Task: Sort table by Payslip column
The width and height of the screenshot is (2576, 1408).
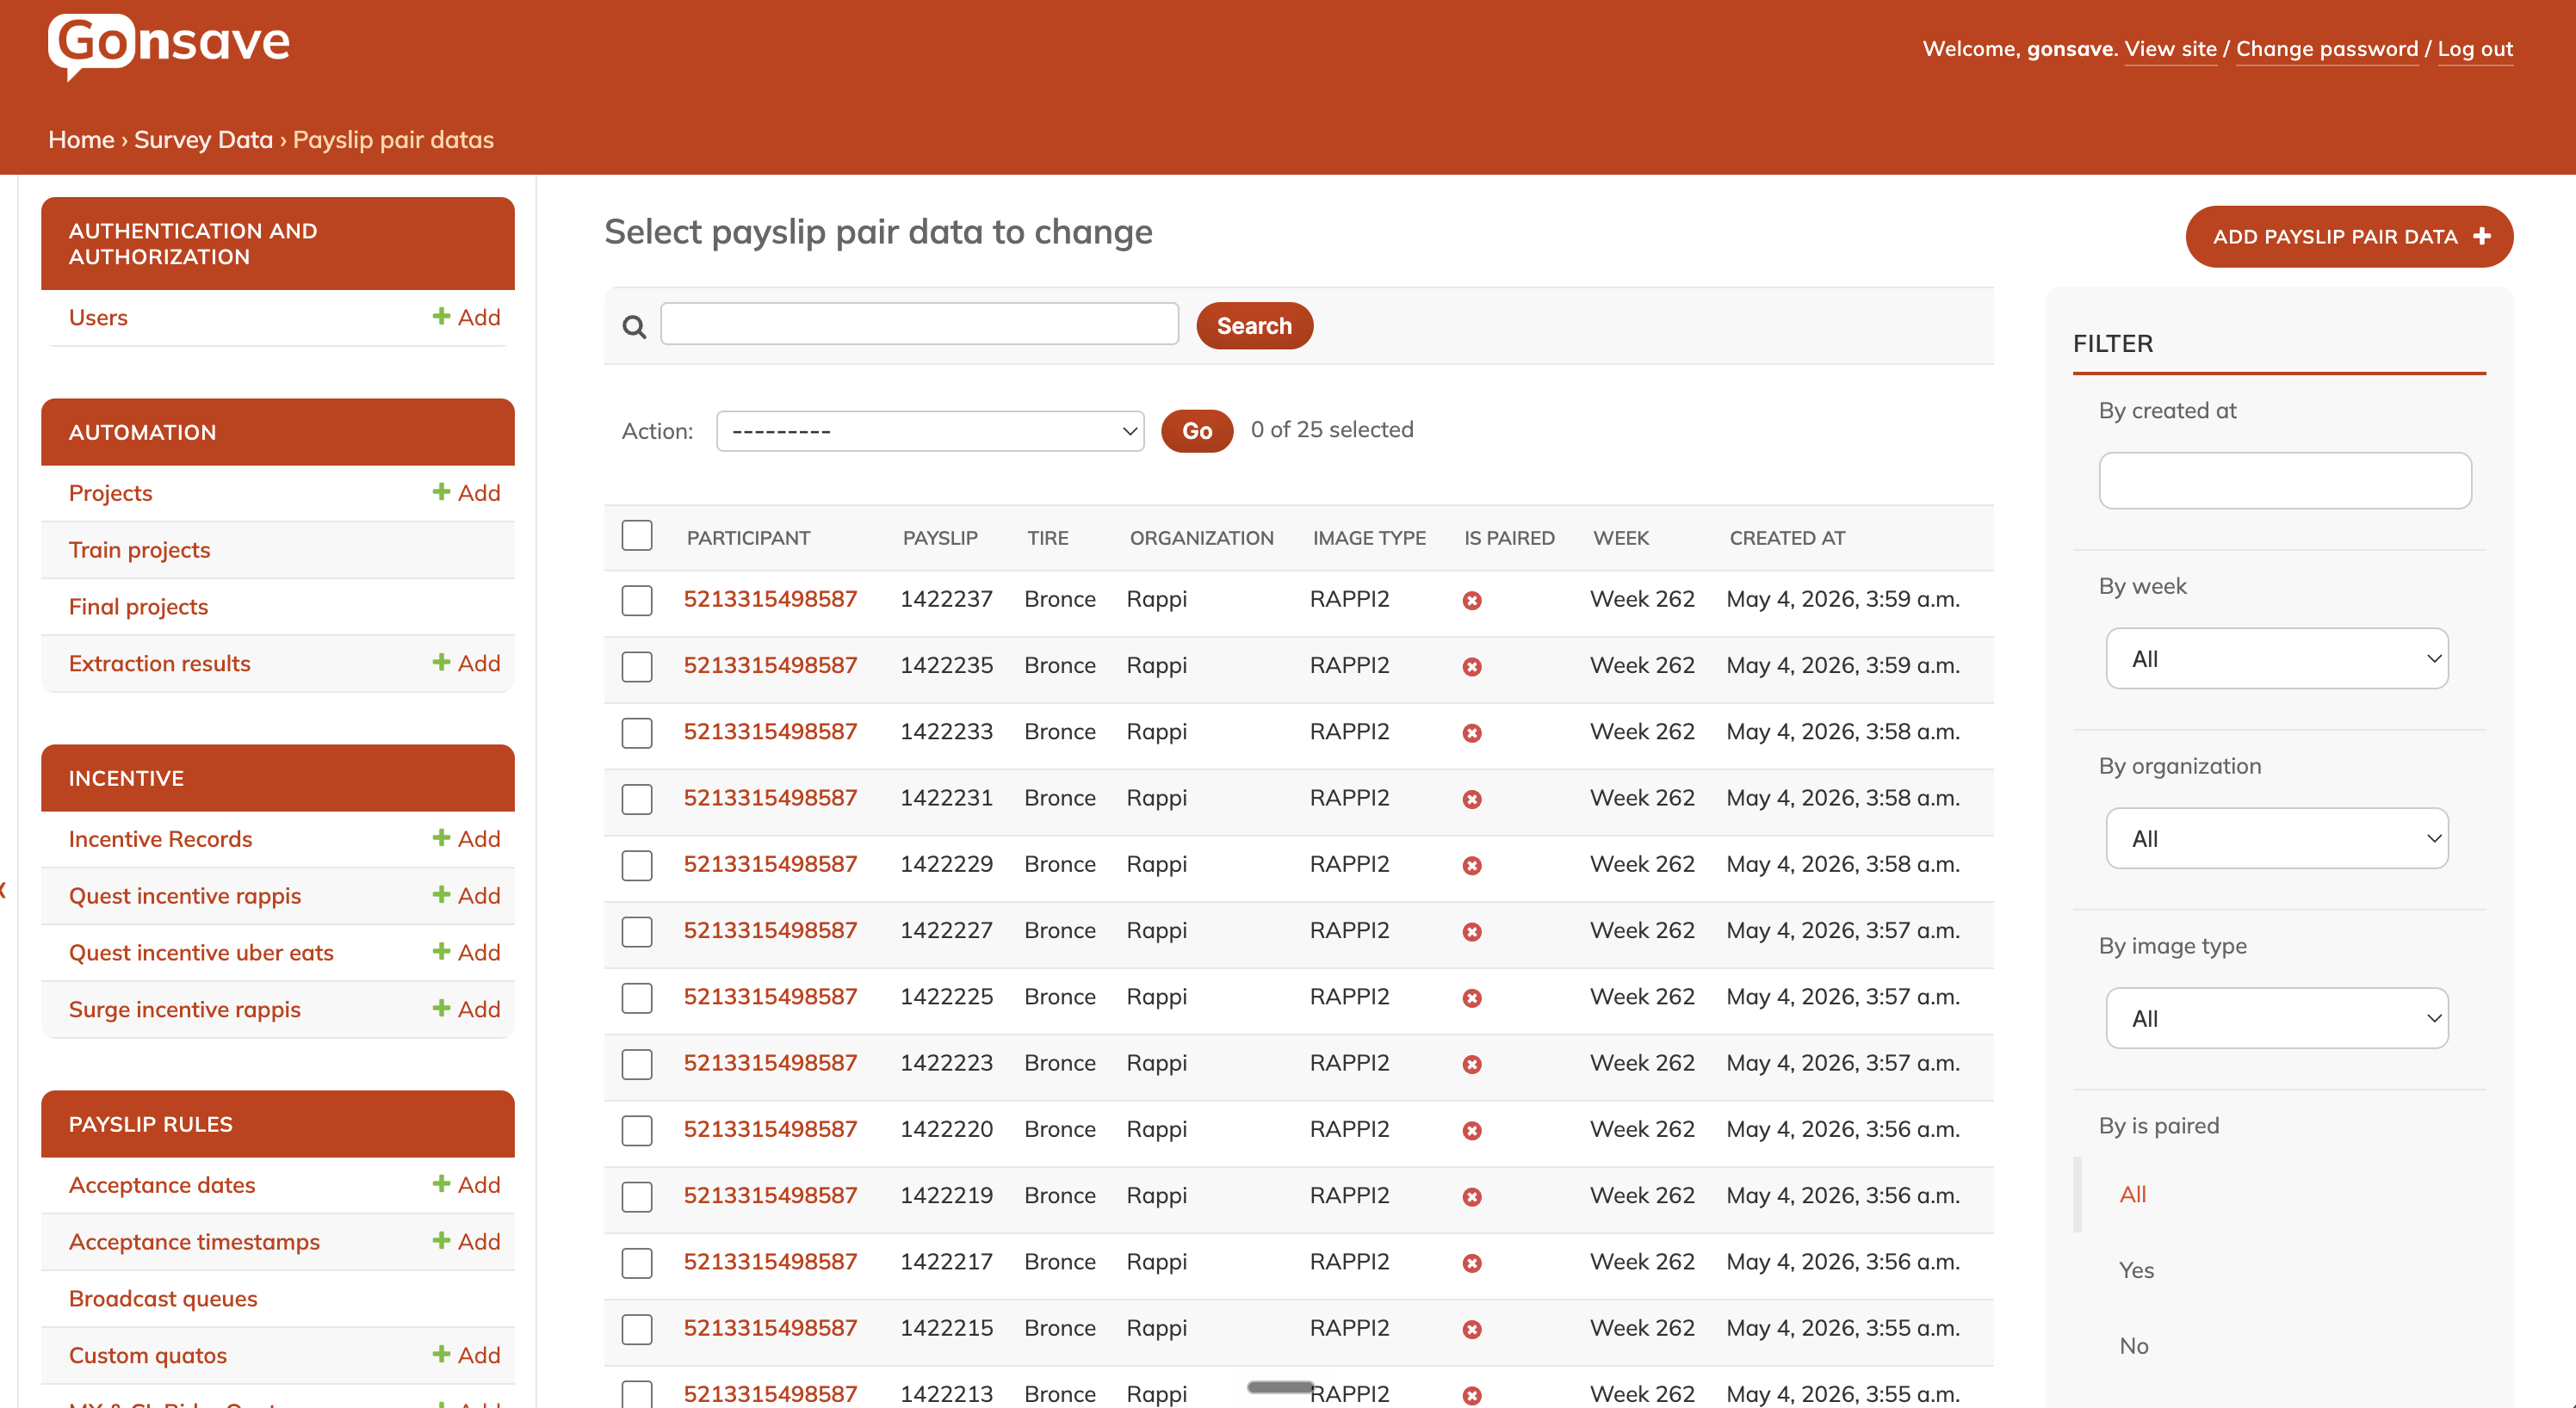Action: click(940, 538)
